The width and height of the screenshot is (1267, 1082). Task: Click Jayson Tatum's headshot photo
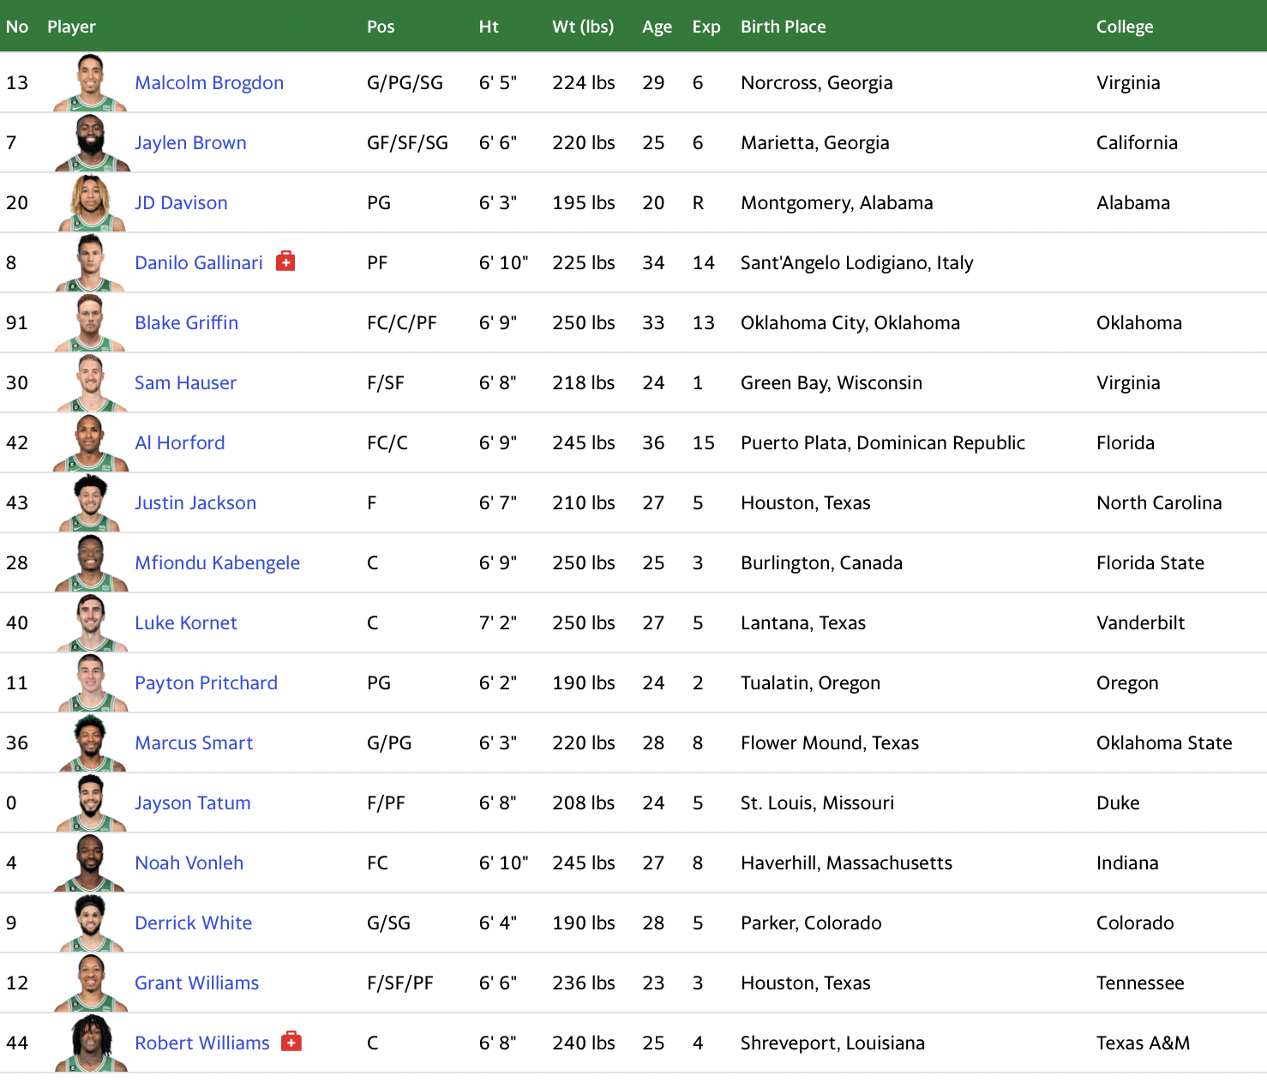(91, 803)
